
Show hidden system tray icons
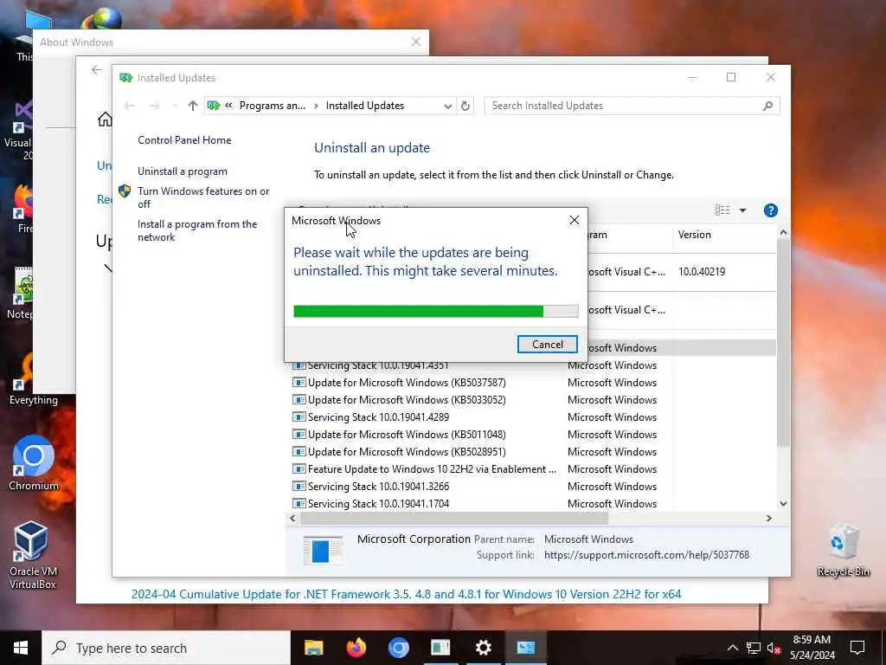tap(732, 648)
